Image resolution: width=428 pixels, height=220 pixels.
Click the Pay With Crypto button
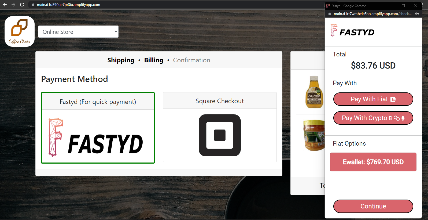click(x=373, y=118)
